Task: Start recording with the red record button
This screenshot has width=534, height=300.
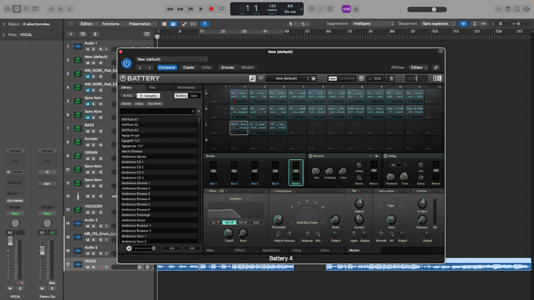Action: [x=211, y=9]
